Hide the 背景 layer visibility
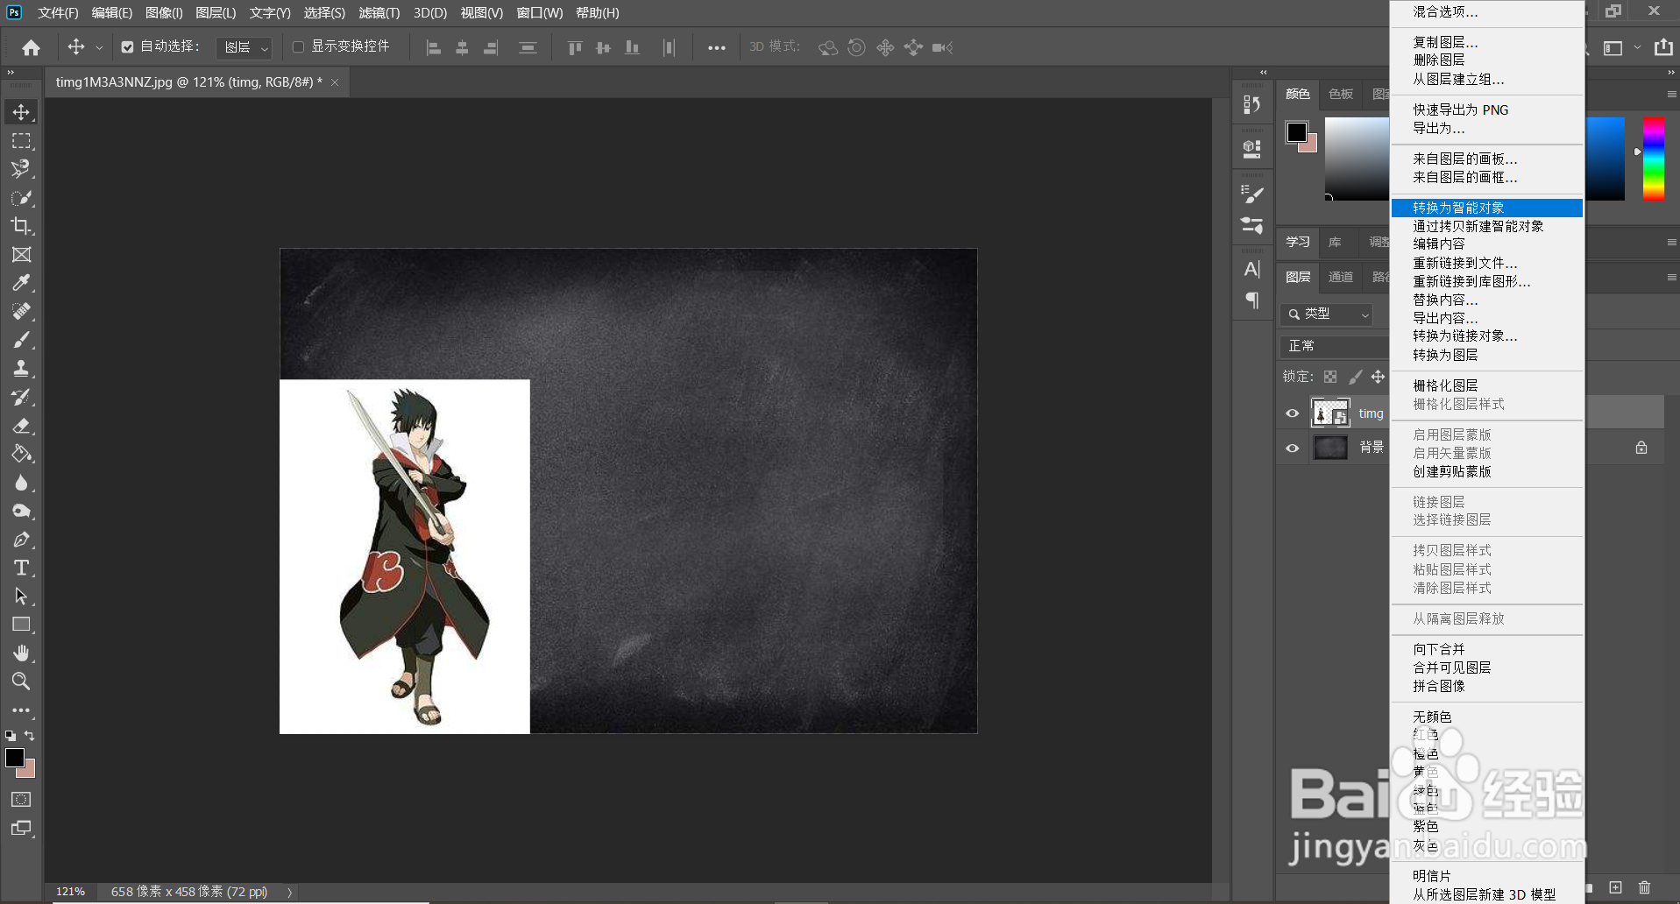This screenshot has width=1680, height=904. click(x=1293, y=448)
